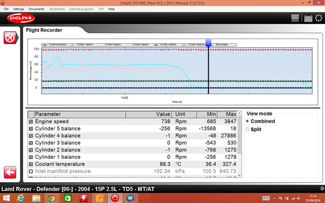
Task: Click the blue info icon by vehicle bar
Action: point(322,188)
